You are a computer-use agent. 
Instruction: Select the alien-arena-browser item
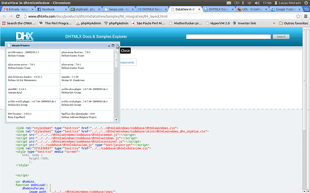87,55
